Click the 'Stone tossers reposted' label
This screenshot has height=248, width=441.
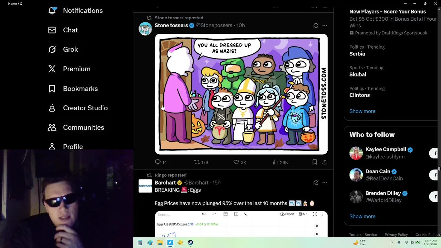(179, 18)
